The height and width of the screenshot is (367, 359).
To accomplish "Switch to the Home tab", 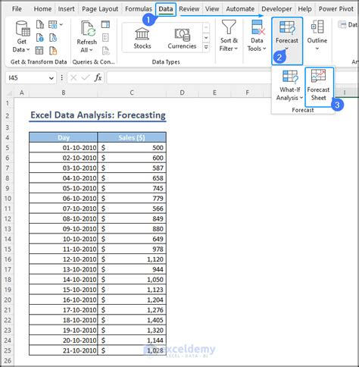I will (x=42, y=9).
